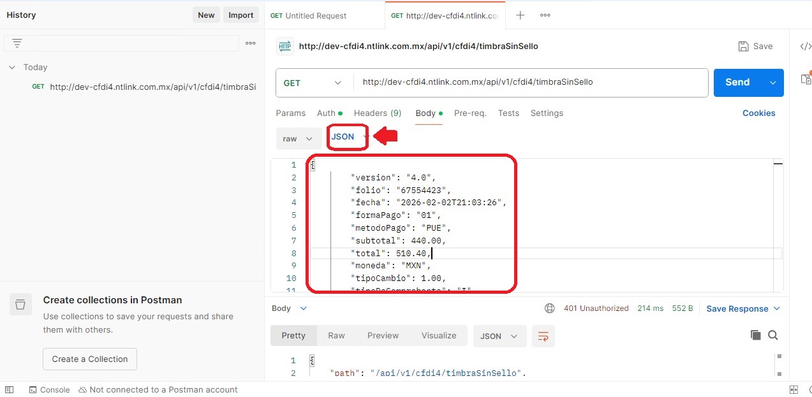This screenshot has width=812, height=397.
Task: Copy response with the copy icon
Action: coord(755,335)
